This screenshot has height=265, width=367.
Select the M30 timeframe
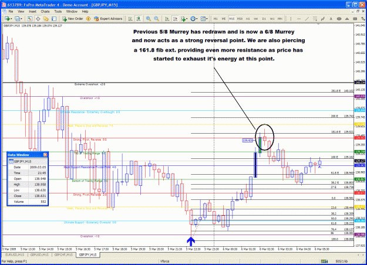click(240, 19)
